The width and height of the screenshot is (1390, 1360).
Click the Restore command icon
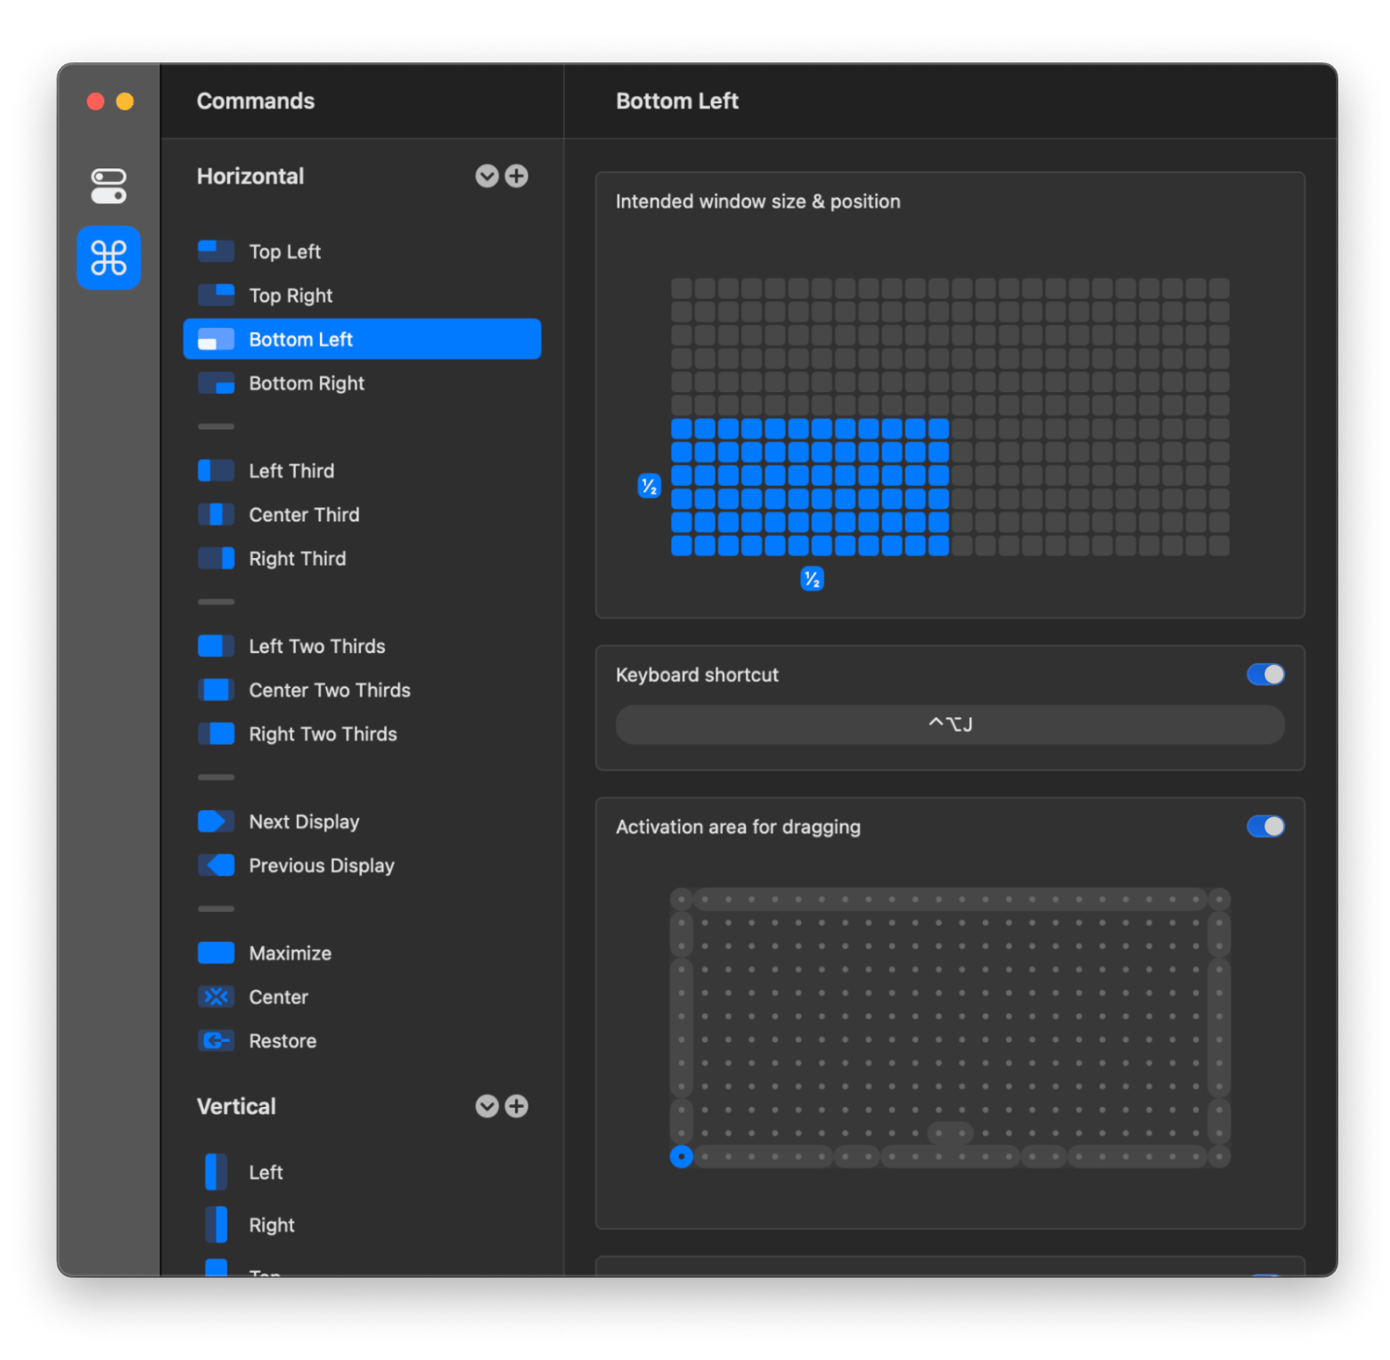click(216, 1040)
